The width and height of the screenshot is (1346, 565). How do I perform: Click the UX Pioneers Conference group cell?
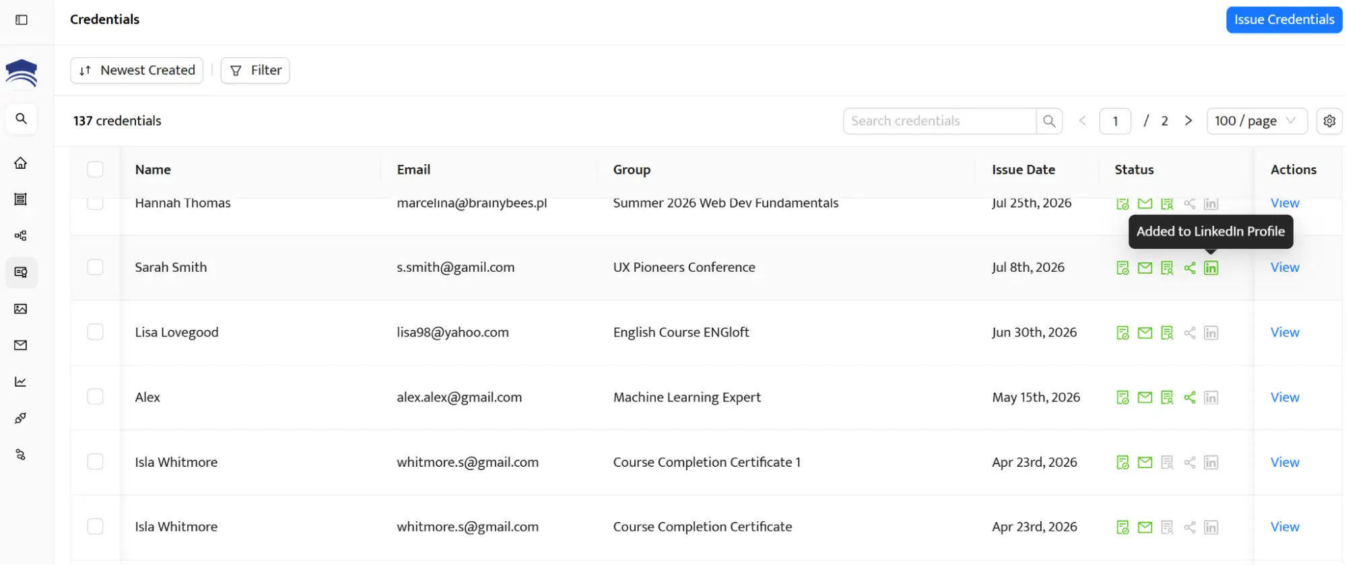click(x=684, y=267)
